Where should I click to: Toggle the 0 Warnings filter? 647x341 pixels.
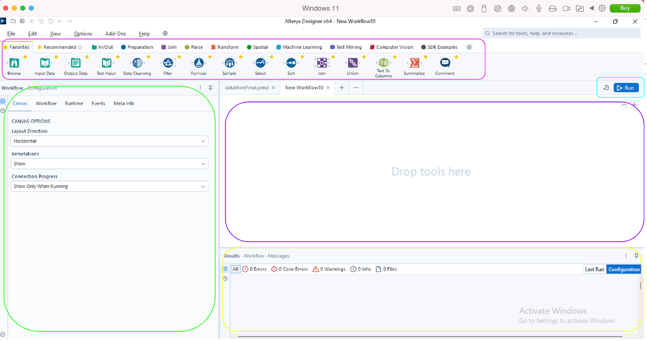[x=329, y=269]
